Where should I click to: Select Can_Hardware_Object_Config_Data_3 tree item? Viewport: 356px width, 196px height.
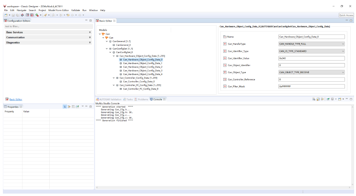pyautogui.click(x=142, y=71)
